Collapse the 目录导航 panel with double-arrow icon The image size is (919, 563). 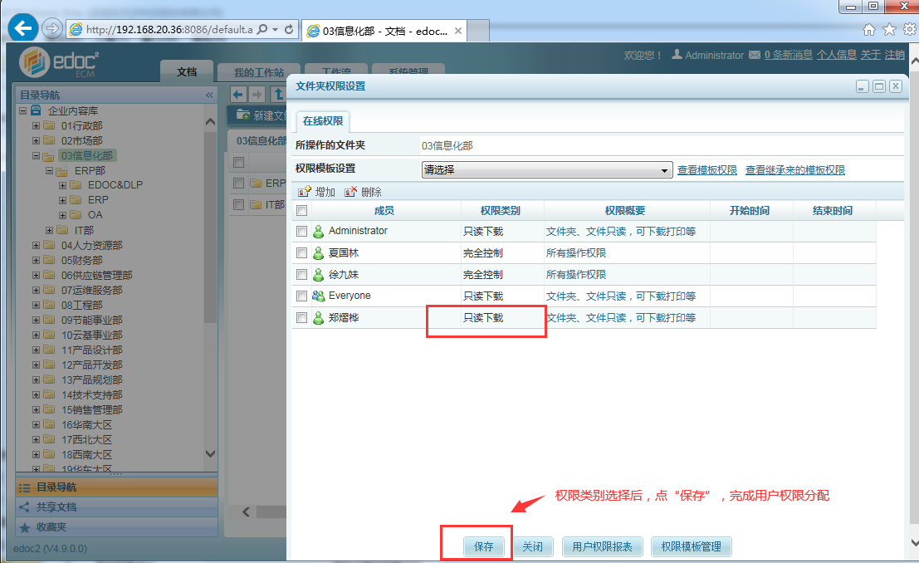click(209, 95)
